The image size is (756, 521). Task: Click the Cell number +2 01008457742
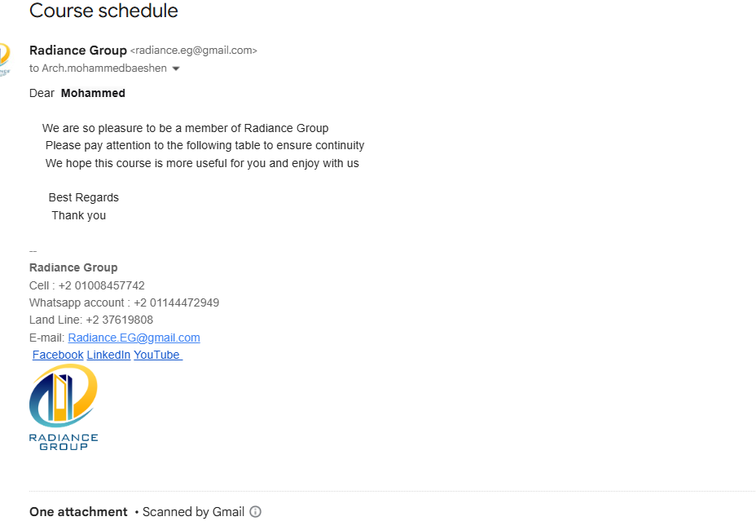coord(102,285)
